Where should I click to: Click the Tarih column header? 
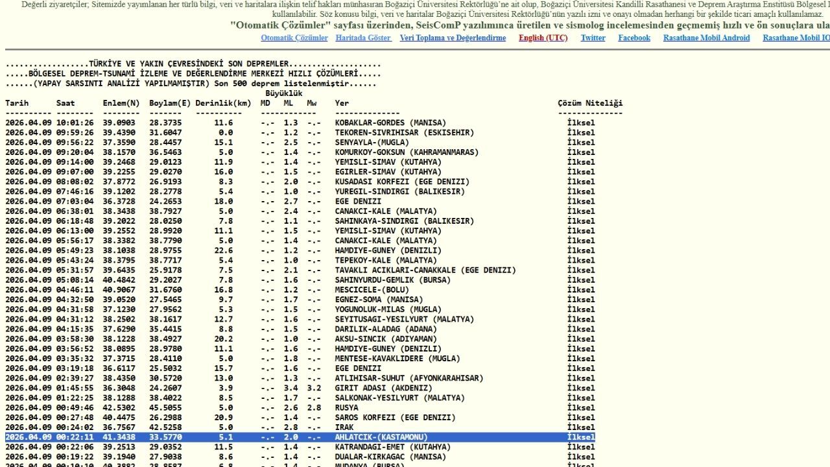click(17, 103)
